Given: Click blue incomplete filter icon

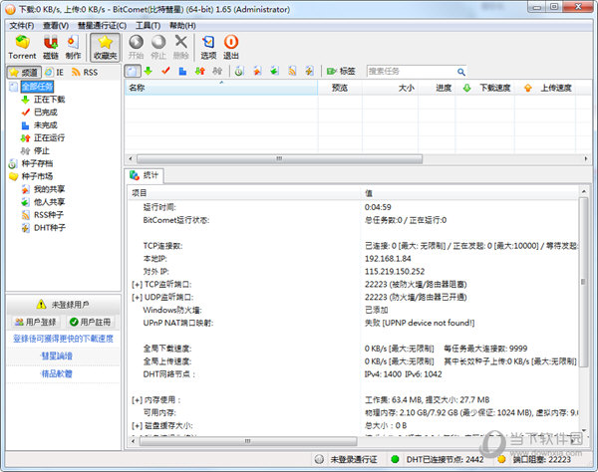Looking at the screenshot, I should 182,71.
